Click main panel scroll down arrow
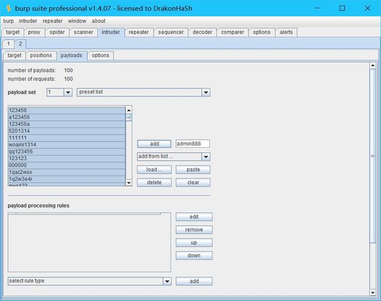This screenshot has width=381, height=301. (373, 292)
